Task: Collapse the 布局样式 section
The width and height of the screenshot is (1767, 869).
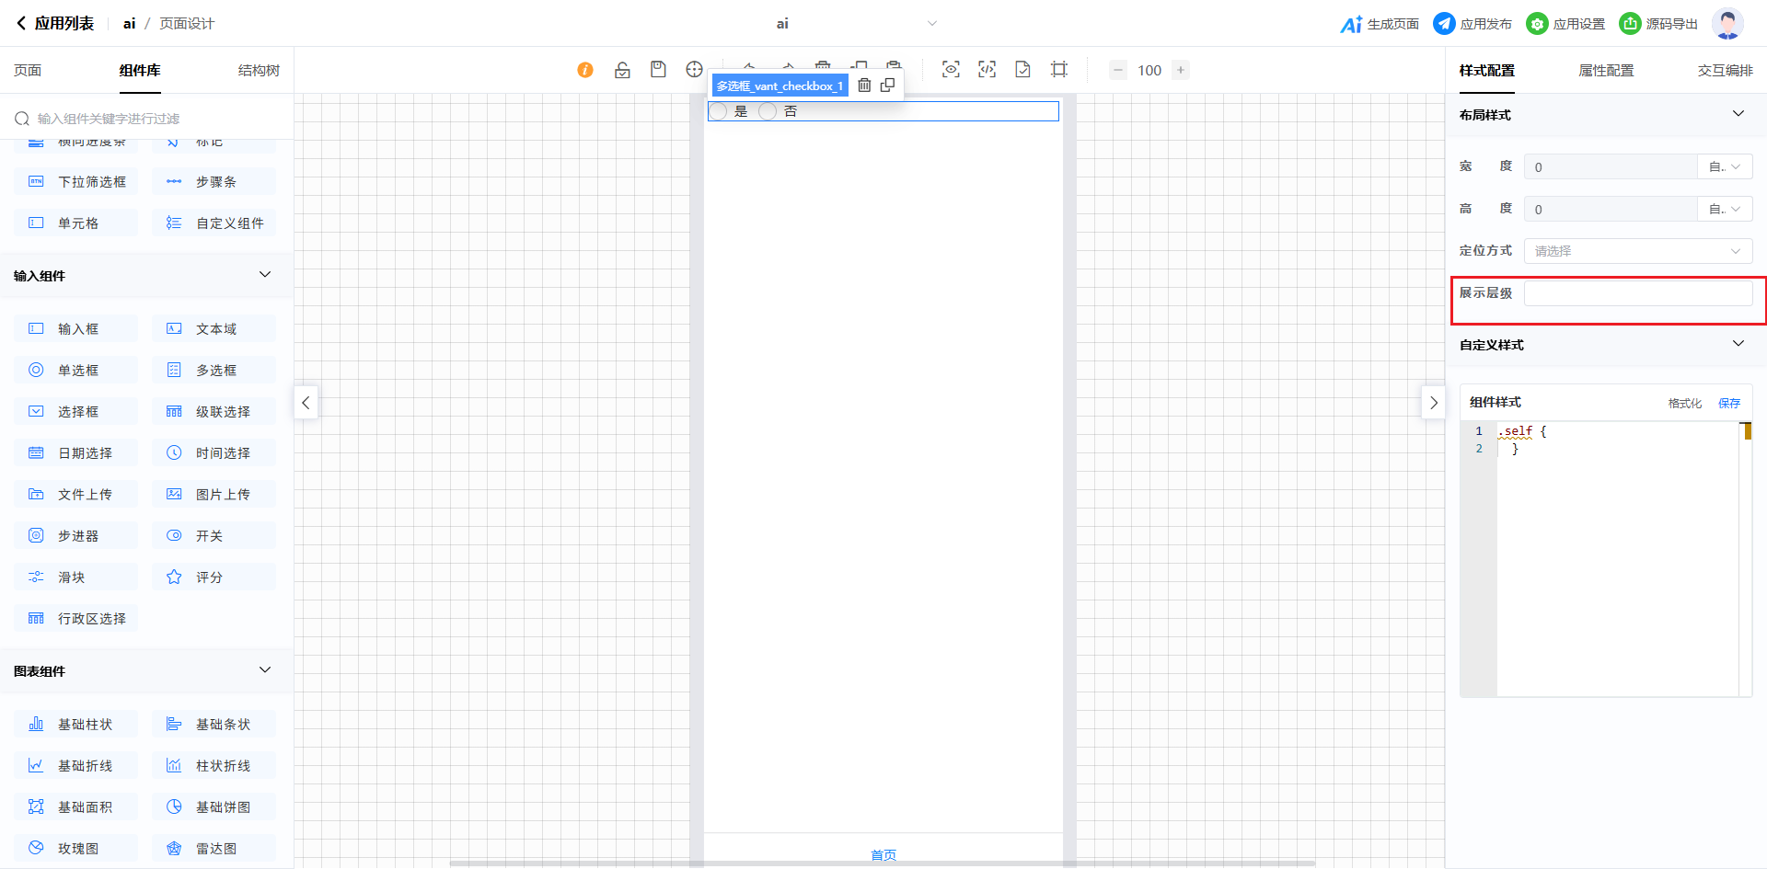Action: tap(1738, 114)
